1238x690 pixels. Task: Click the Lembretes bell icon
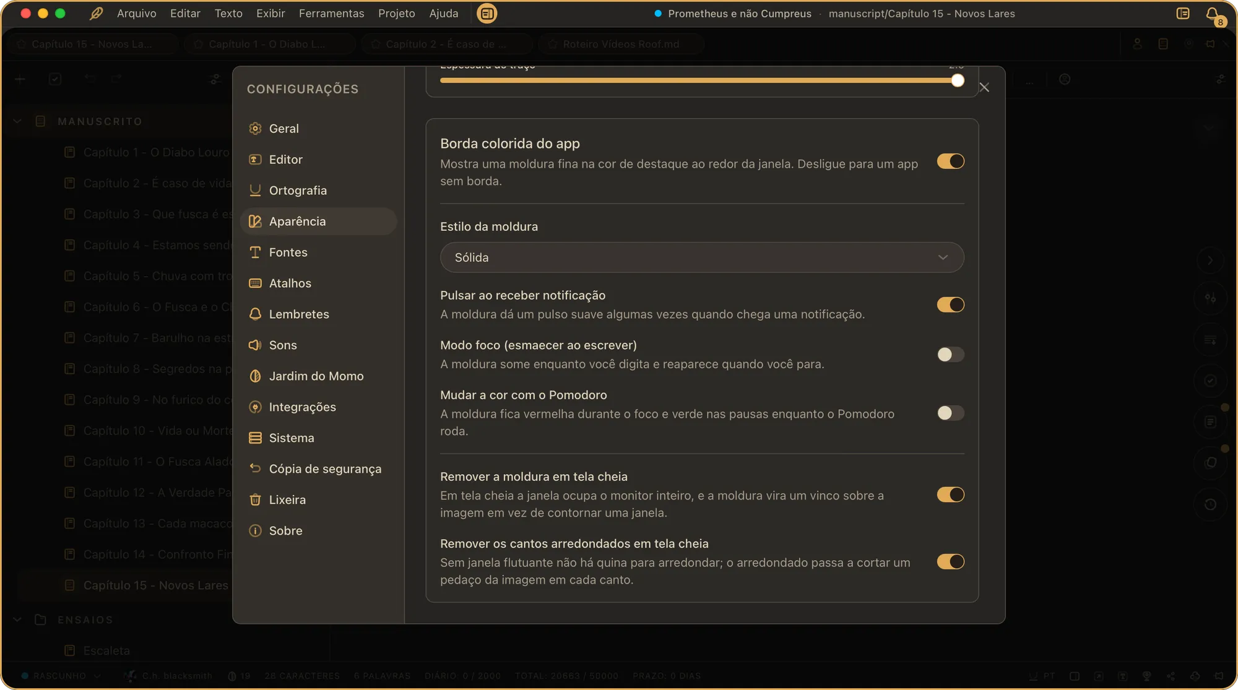(255, 314)
